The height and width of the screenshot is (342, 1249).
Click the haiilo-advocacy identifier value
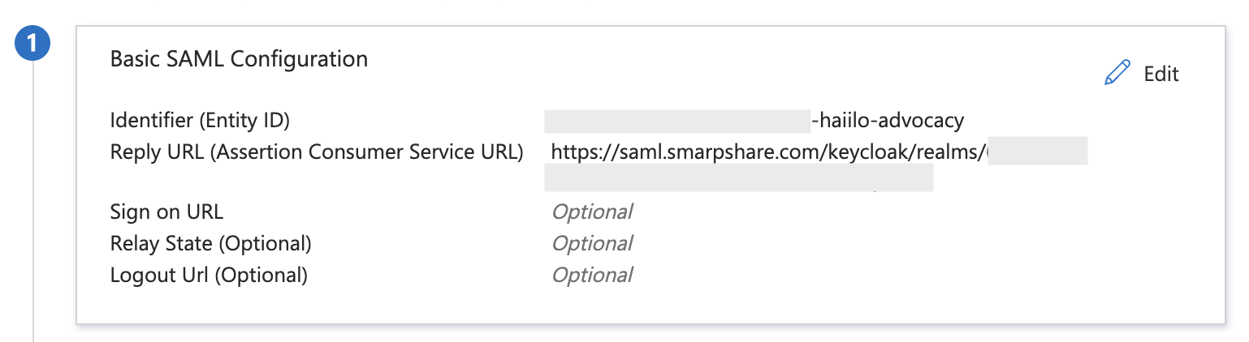[x=888, y=121]
